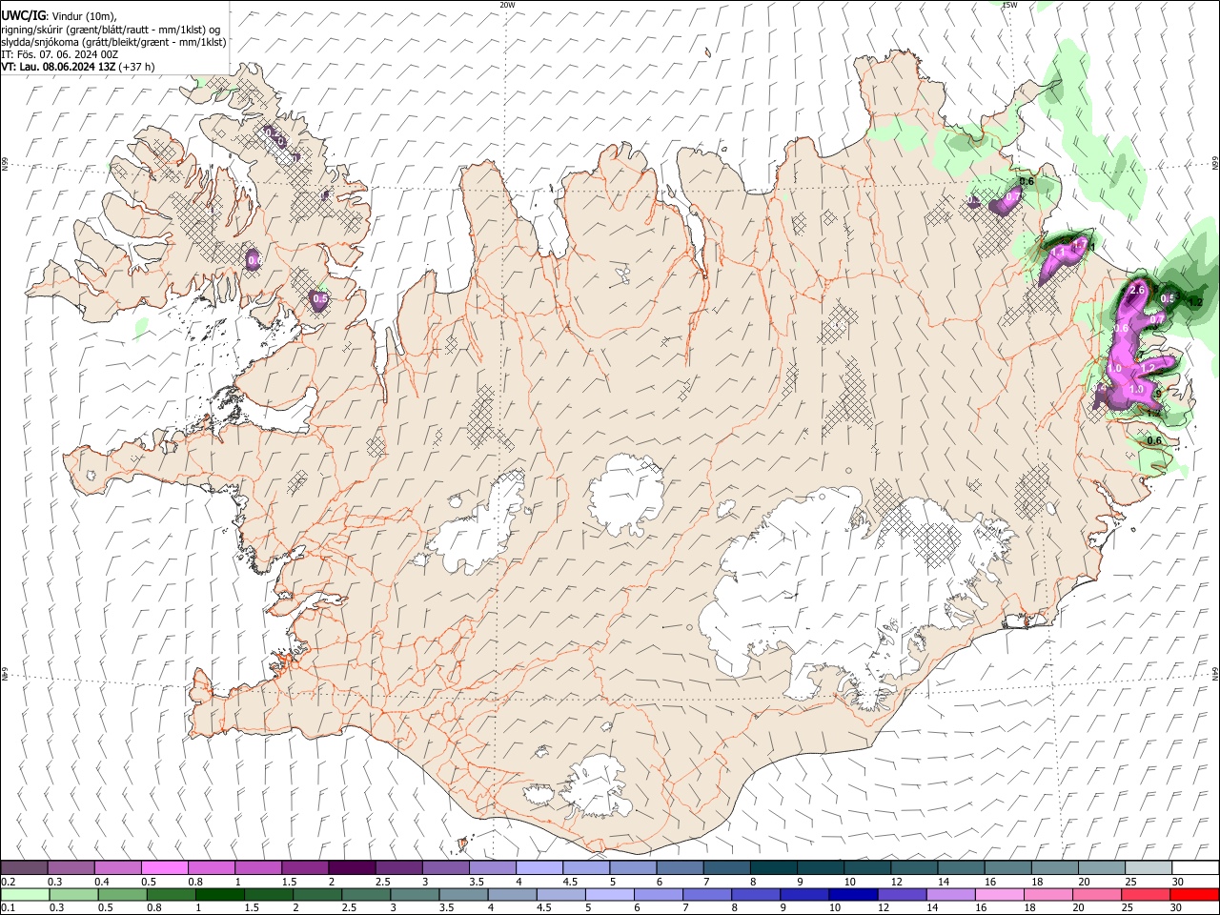
Task: Click the 20W longitude label
Action: point(507,5)
